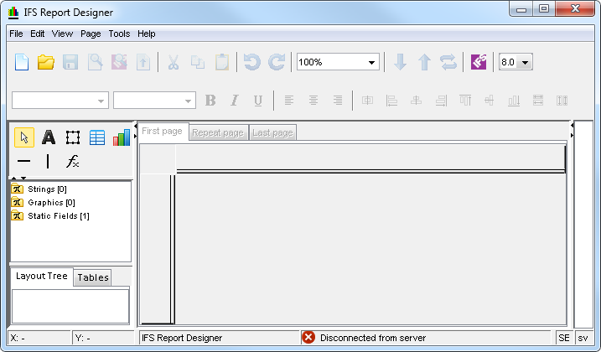
Task: Click the make same width icon
Action: [x=538, y=101]
